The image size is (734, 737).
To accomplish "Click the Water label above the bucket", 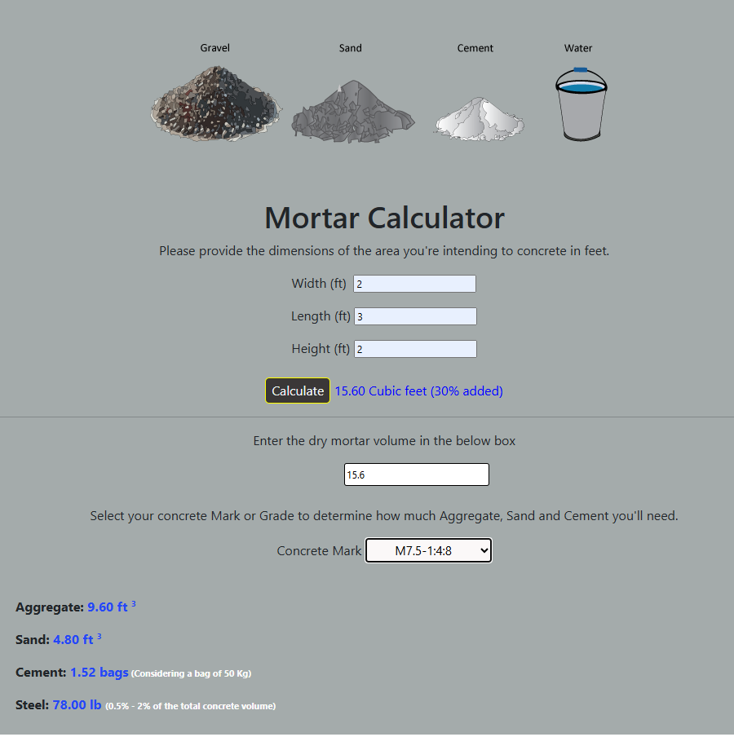I will pos(578,48).
